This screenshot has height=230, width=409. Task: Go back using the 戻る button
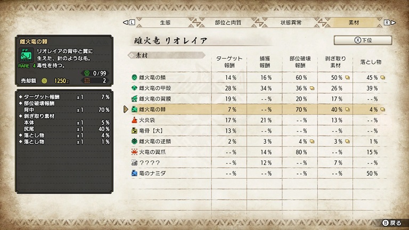[x=392, y=223]
